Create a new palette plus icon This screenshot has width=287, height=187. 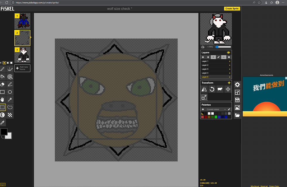click(x=203, y=109)
